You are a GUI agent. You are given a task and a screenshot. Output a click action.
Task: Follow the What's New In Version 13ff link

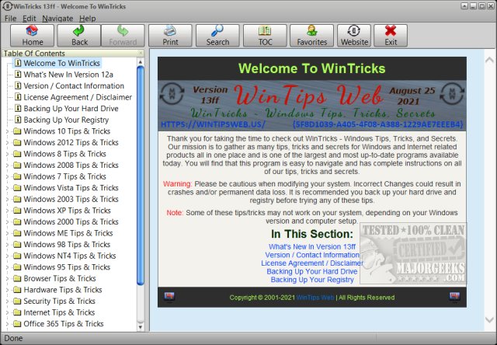[x=312, y=246]
